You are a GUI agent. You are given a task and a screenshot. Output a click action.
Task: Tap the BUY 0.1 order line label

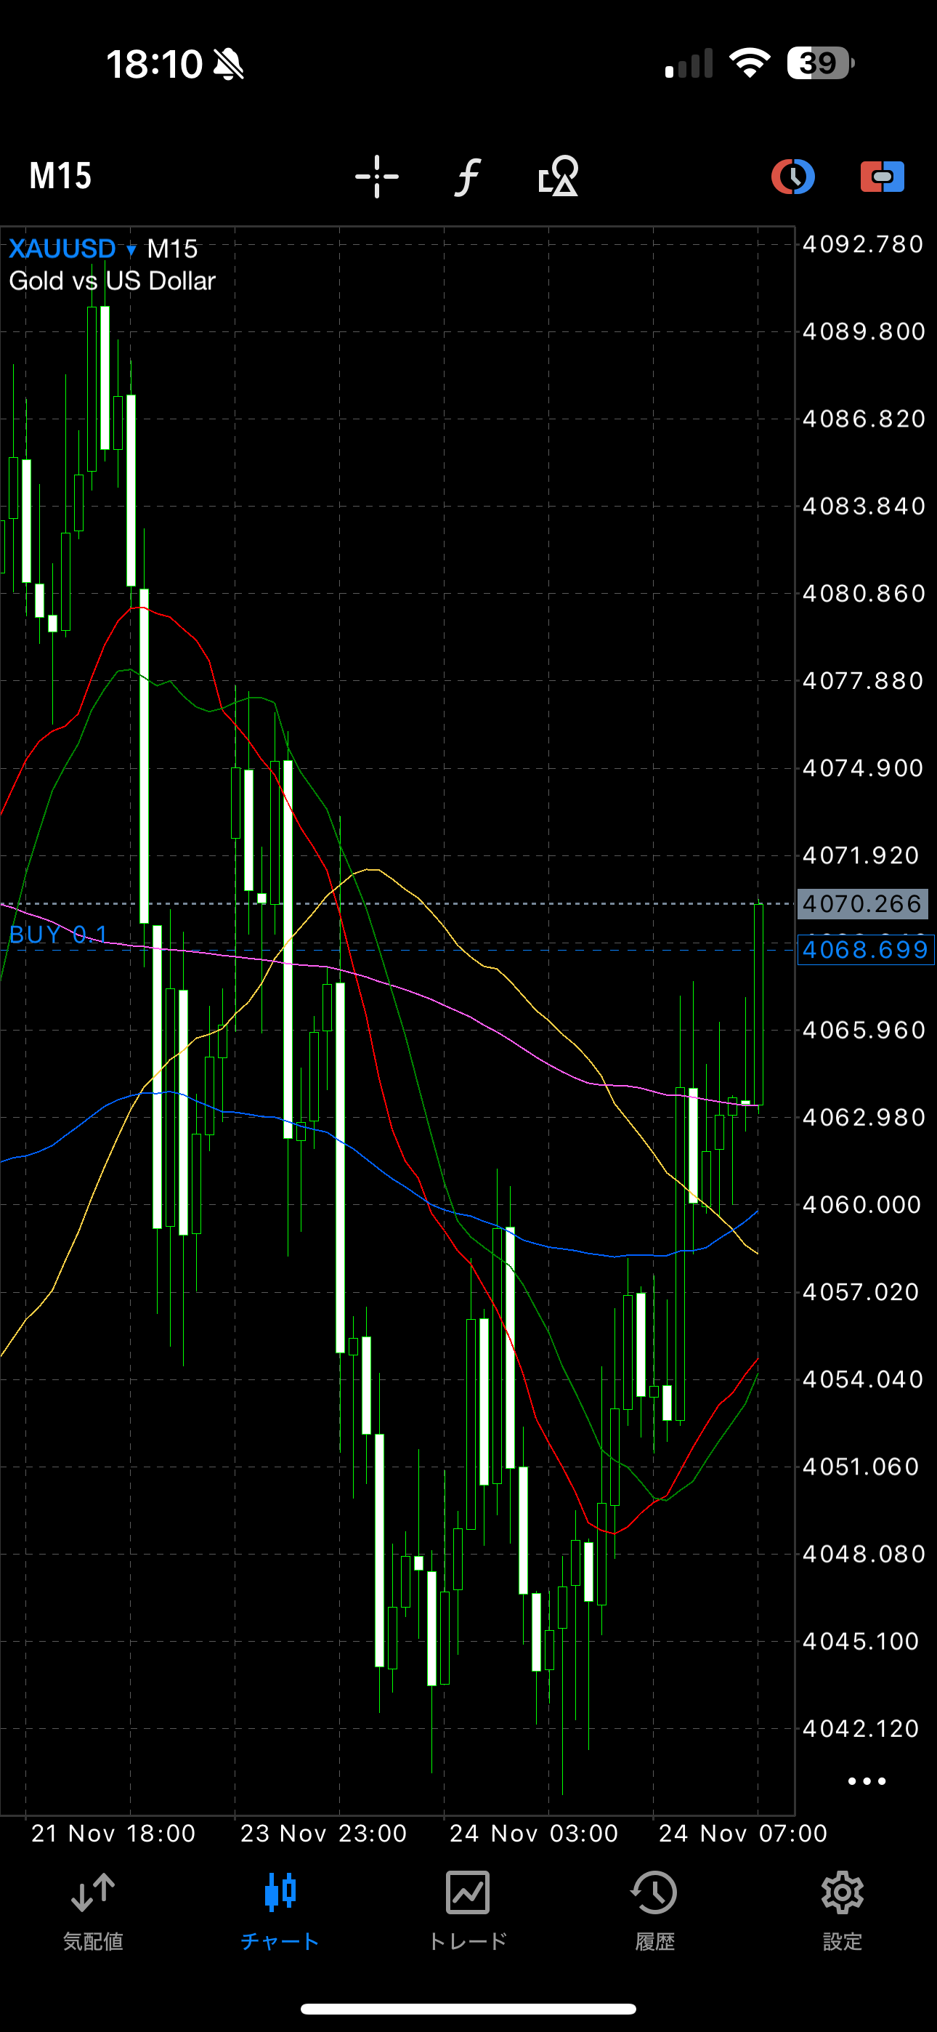pyautogui.click(x=58, y=935)
